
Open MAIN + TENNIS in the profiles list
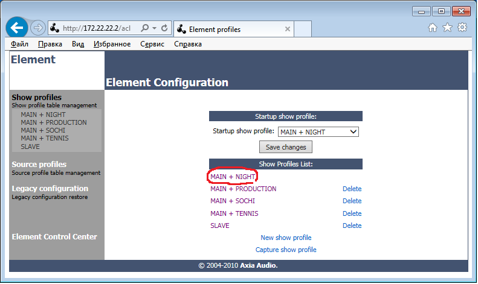pyautogui.click(x=234, y=213)
